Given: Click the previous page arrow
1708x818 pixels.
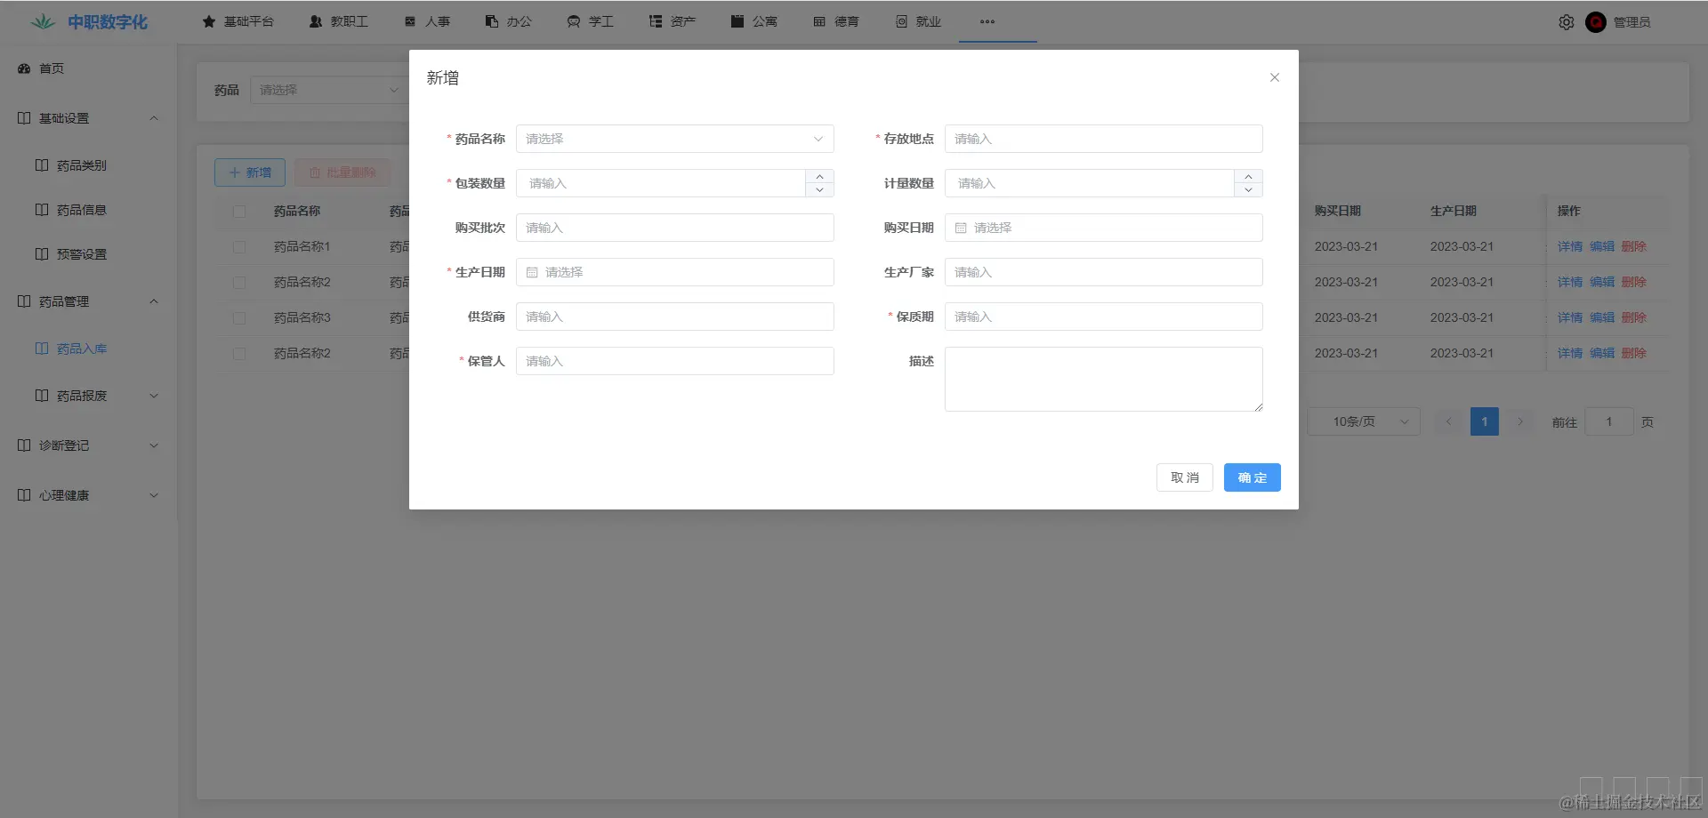Looking at the screenshot, I should pyautogui.click(x=1449, y=421).
